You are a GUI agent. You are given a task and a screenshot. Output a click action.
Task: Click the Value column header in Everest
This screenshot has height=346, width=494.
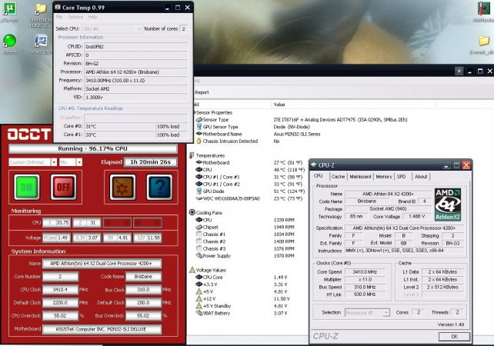(353, 105)
